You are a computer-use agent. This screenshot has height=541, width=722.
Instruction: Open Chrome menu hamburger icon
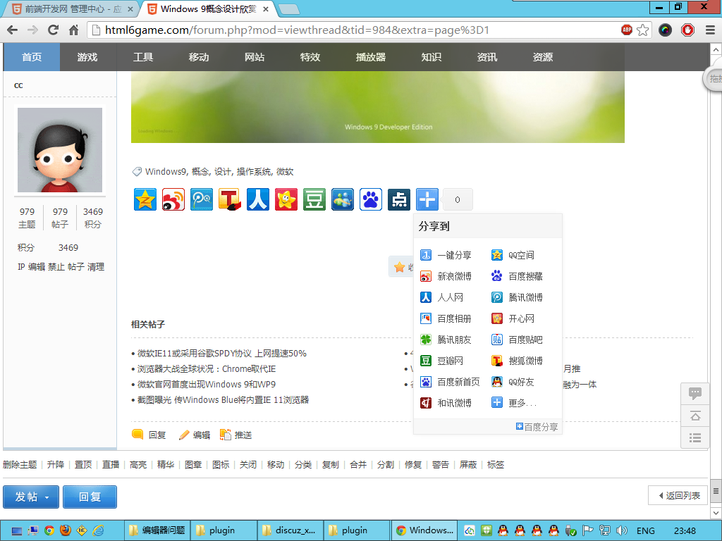tap(710, 30)
